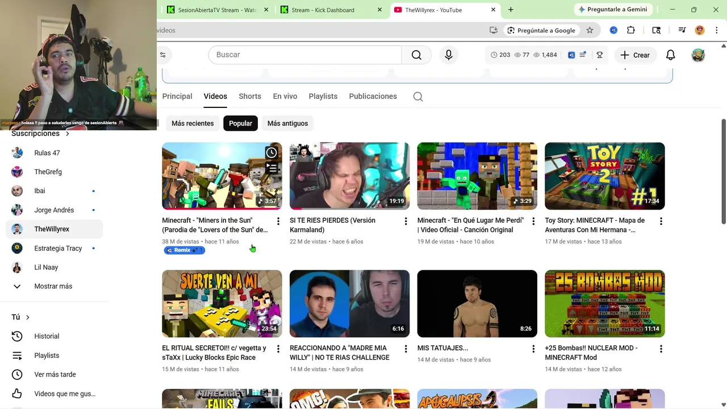Open options for Miners in the Sun video

pos(278,221)
